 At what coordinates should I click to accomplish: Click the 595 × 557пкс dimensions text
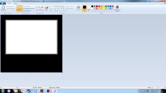click(38, 88)
